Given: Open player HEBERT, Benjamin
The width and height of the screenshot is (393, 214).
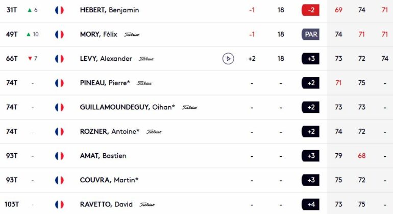Looking at the screenshot, I should [x=110, y=10].
